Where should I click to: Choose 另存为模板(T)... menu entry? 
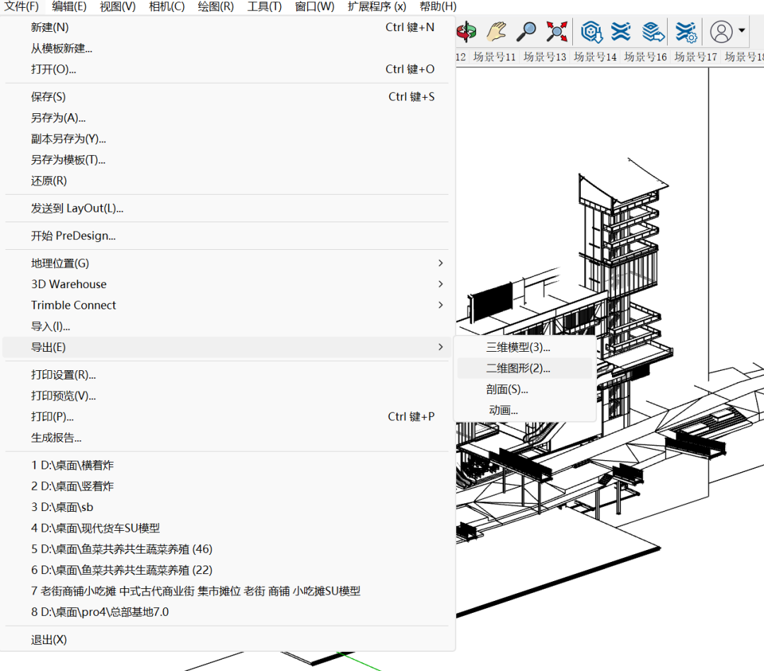[x=226, y=160]
